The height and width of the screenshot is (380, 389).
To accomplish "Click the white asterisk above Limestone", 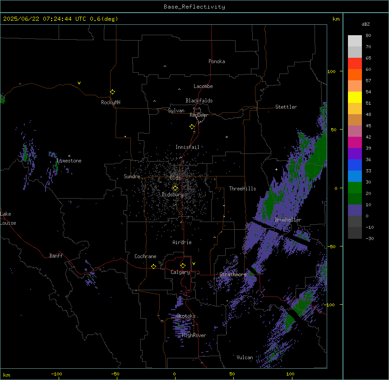I will coord(69,156).
